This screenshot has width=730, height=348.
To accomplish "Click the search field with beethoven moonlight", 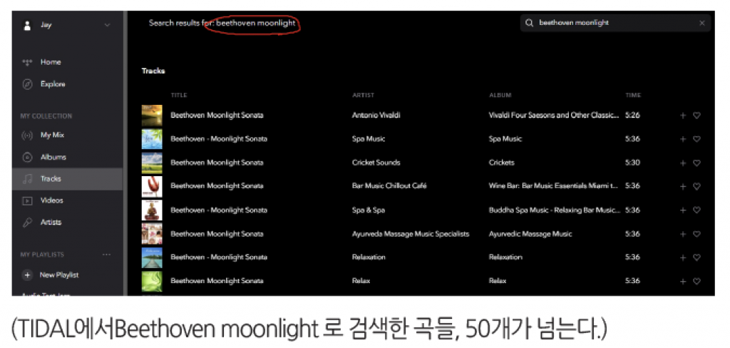I will (x=615, y=23).
